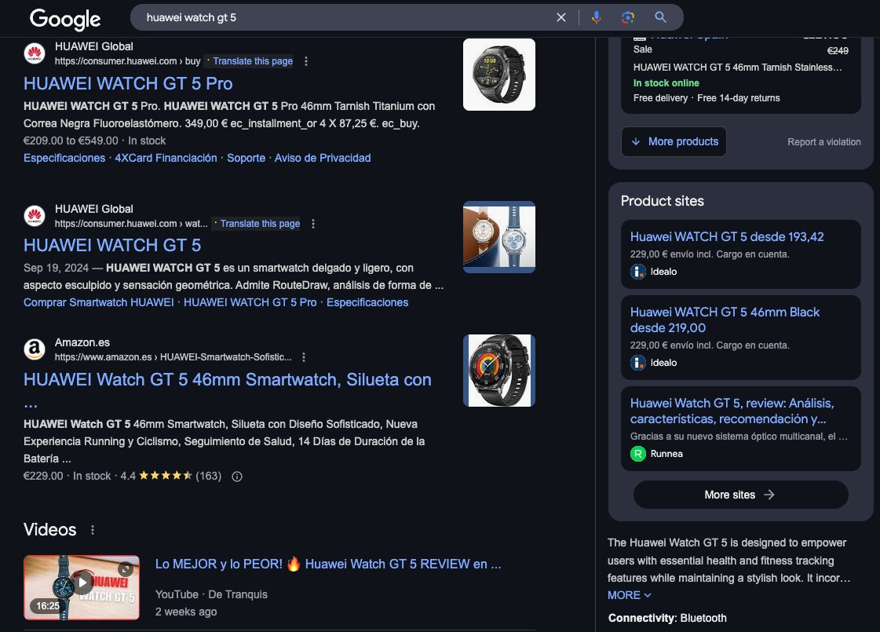Translate the GT 5 Pro buy page
Image resolution: width=880 pixels, height=632 pixels.
tap(253, 61)
